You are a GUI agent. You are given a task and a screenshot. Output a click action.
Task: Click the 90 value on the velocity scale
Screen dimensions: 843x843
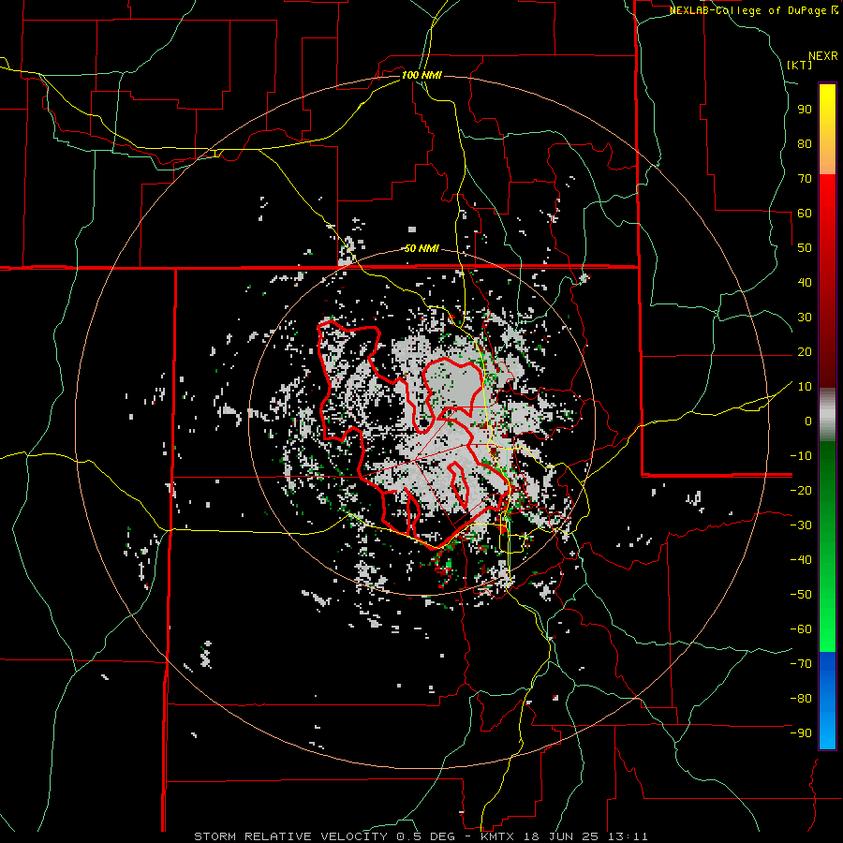[x=805, y=110]
